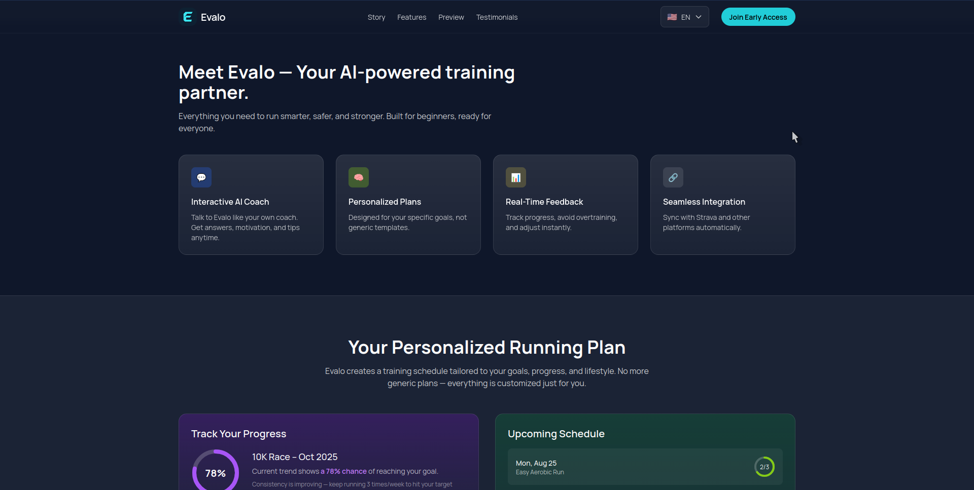This screenshot has height=490, width=974.
Task: Click the "Everything you need to run smarter" subtitle
Action: pyautogui.click(x=335, y=122)
